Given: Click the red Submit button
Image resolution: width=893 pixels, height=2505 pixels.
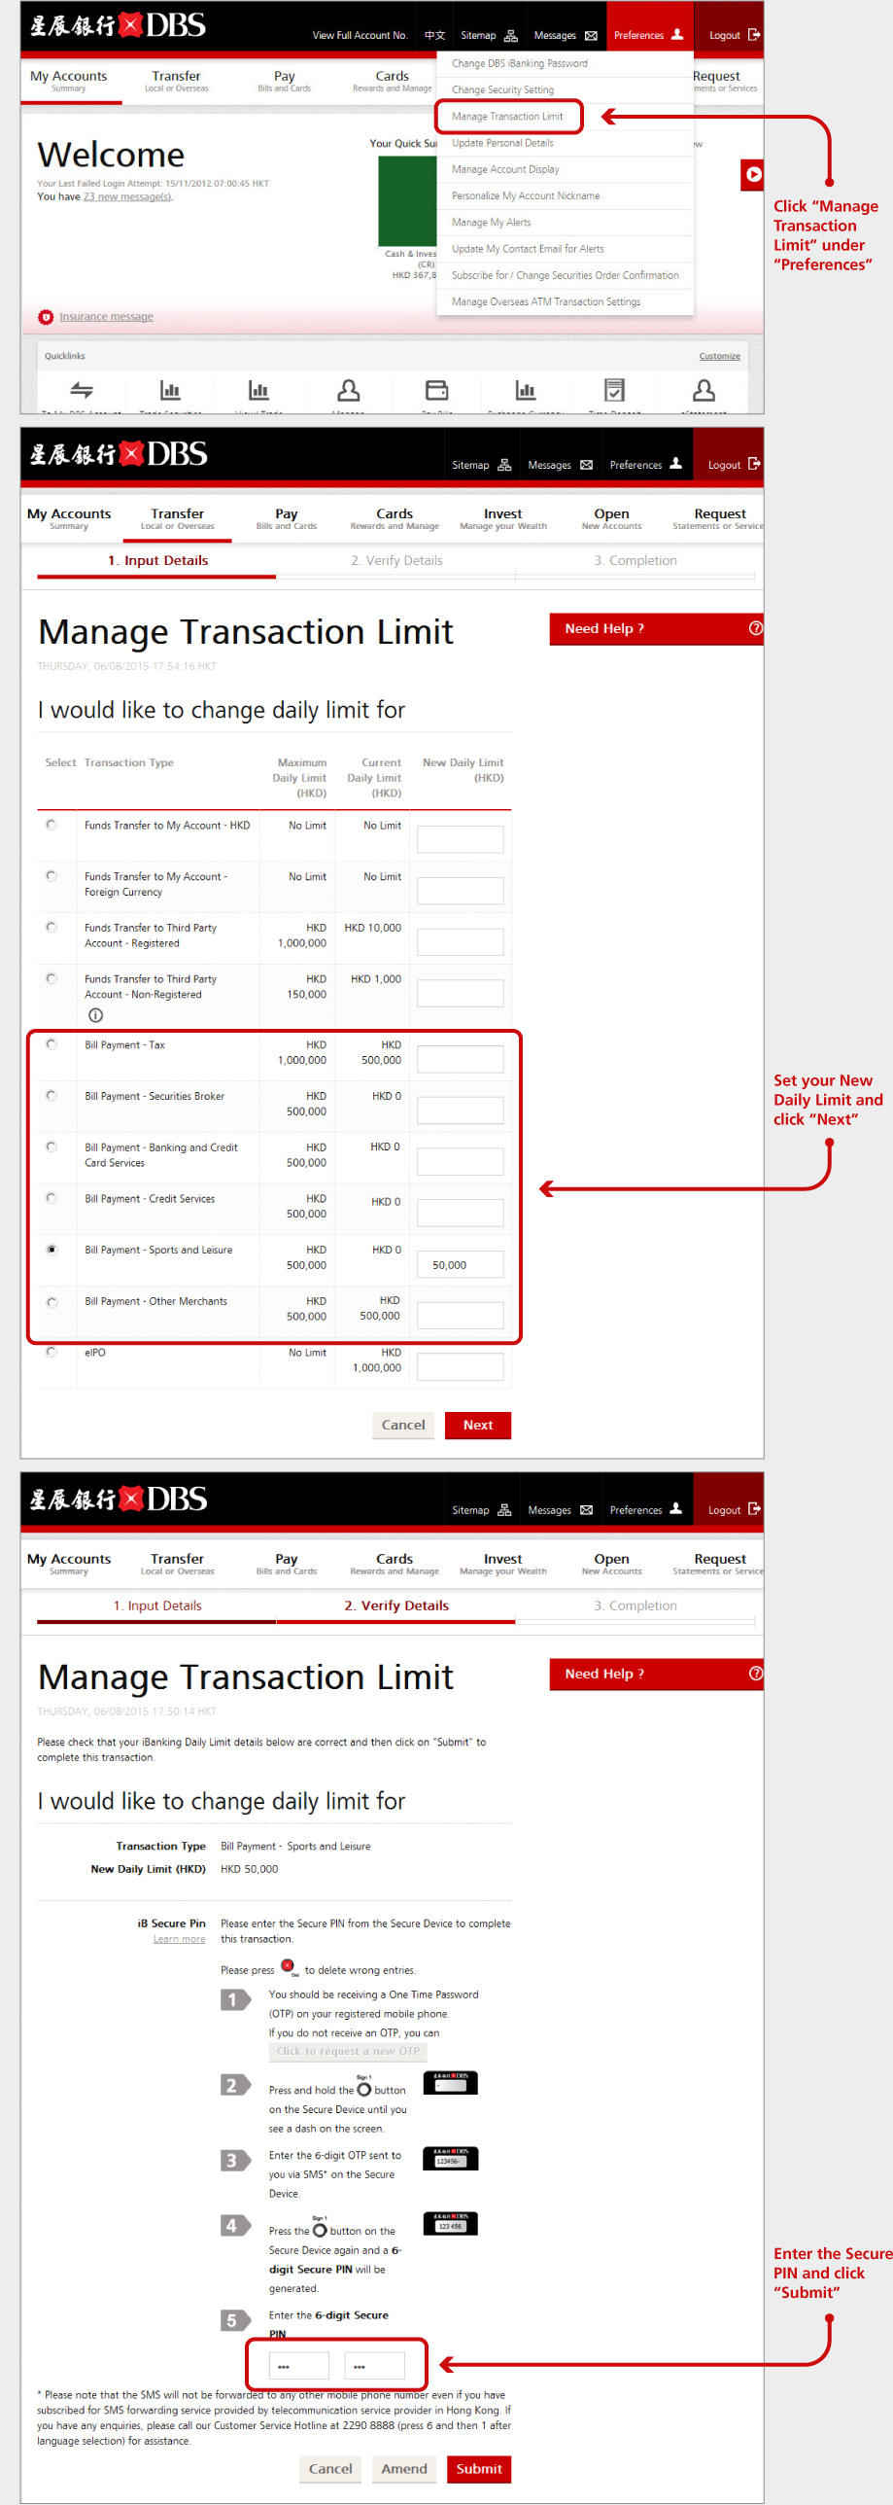Looking at the screenshot, I should pos(478,2468).
